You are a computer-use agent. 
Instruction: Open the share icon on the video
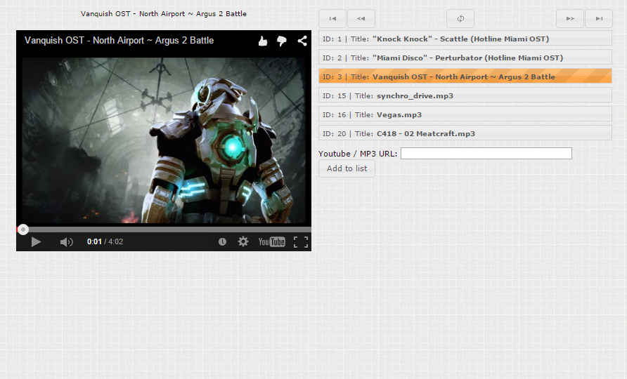point(302,41)
